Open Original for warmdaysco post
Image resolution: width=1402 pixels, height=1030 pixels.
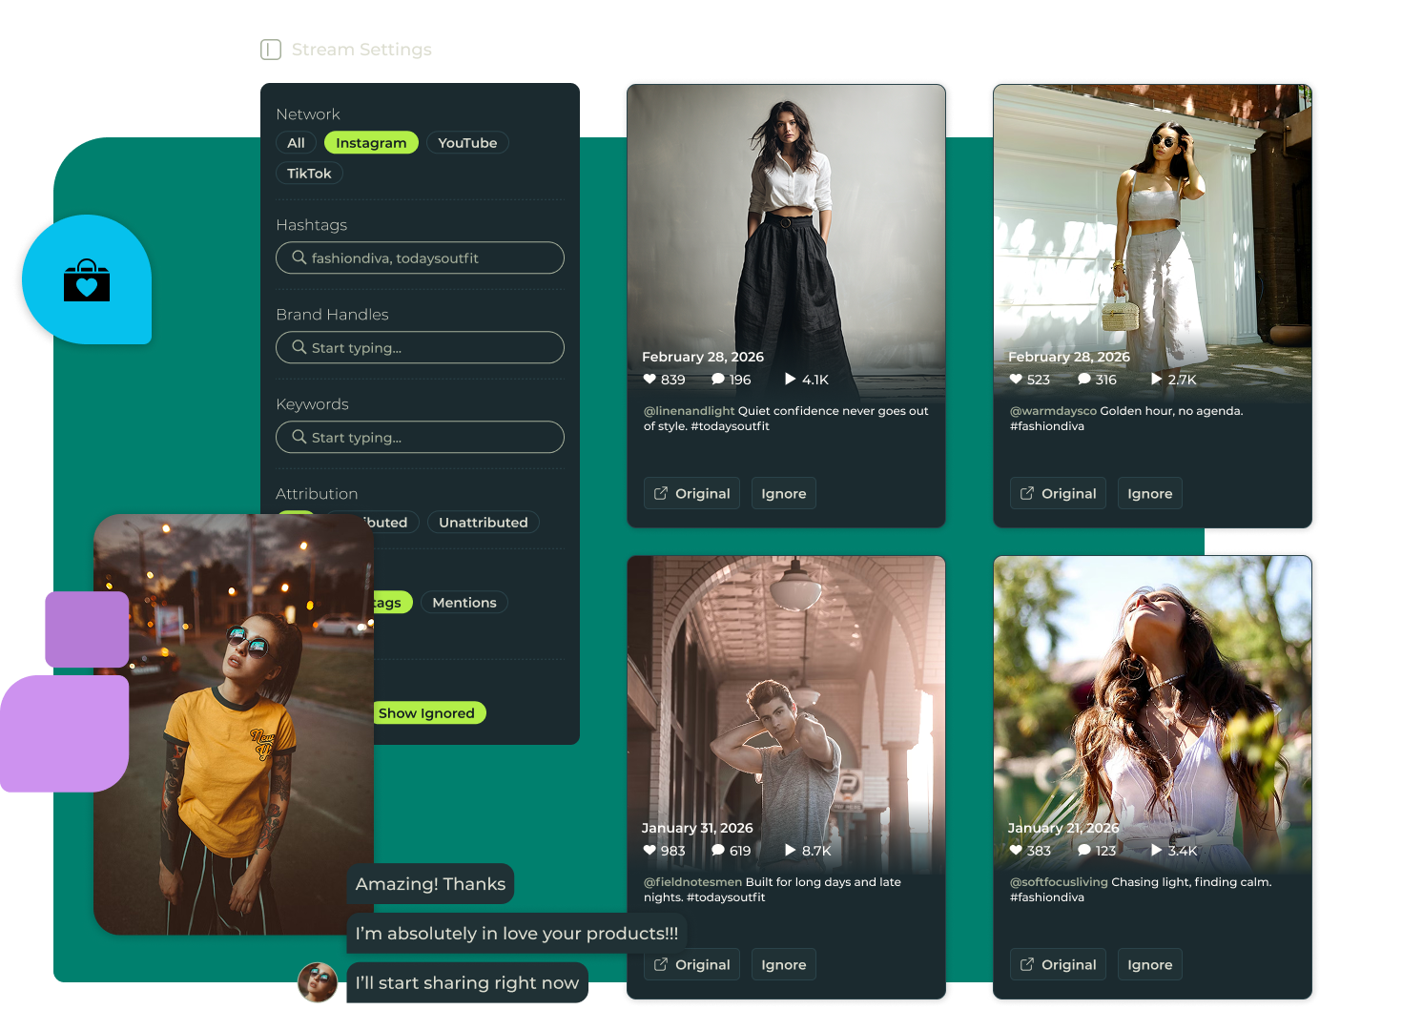click(x=1059, y=493)
